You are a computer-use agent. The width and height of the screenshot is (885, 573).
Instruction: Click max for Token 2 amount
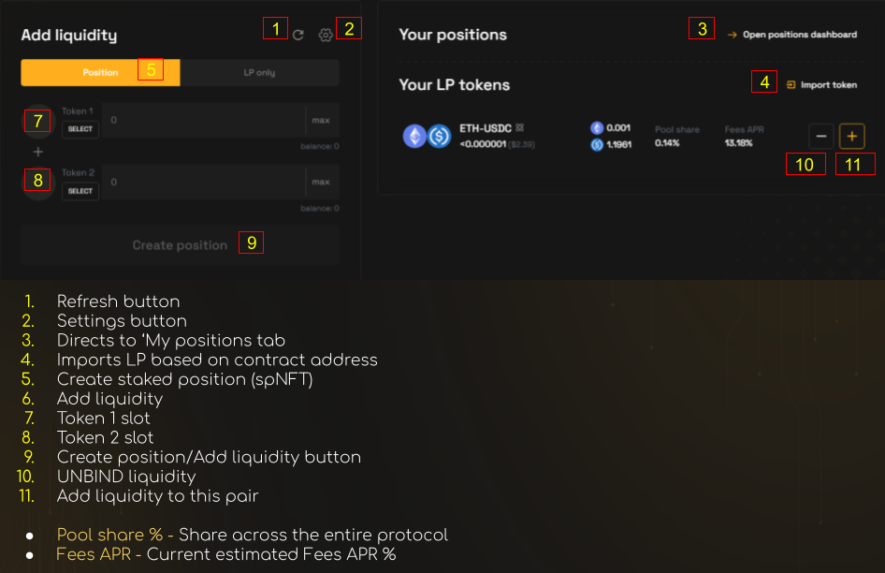point(321,182)
